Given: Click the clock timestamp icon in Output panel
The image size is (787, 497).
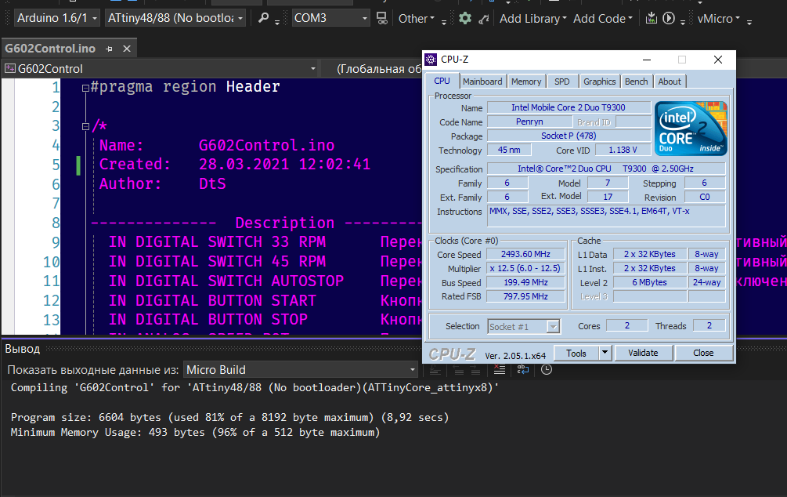Looking at the screenshot, I should pos(547,369).
